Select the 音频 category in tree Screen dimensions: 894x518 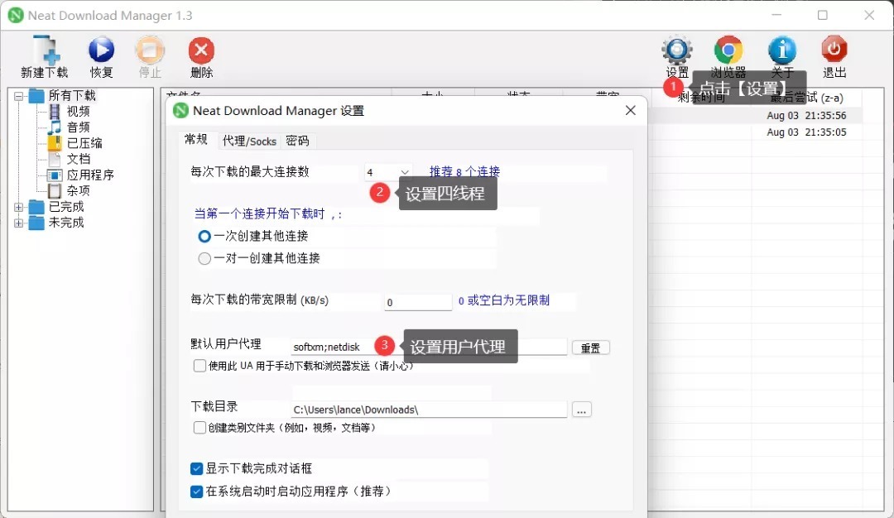click(x=78, y=127)
